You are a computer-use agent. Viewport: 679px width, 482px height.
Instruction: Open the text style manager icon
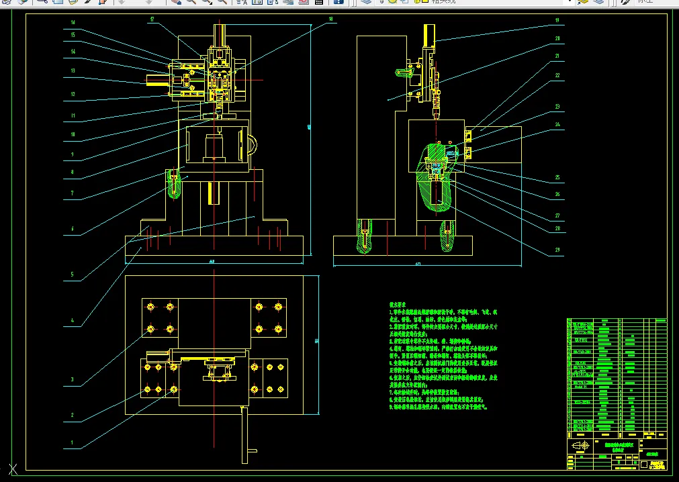(x=242, y=2)
